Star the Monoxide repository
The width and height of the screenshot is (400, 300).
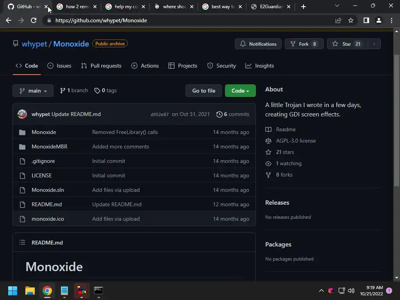point(347,44)
